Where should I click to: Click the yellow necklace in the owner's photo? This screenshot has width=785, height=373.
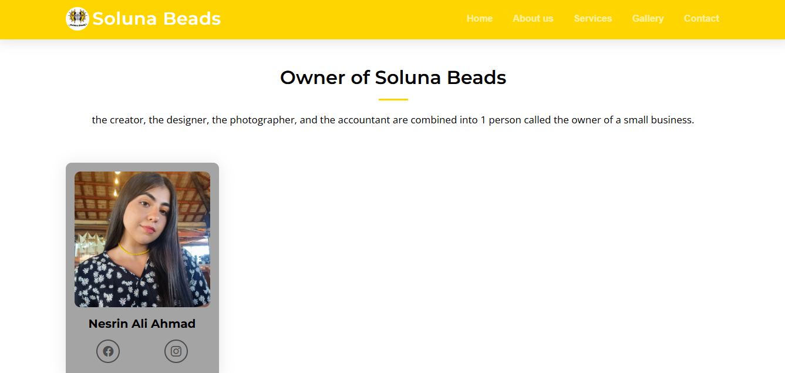[134, 251]
